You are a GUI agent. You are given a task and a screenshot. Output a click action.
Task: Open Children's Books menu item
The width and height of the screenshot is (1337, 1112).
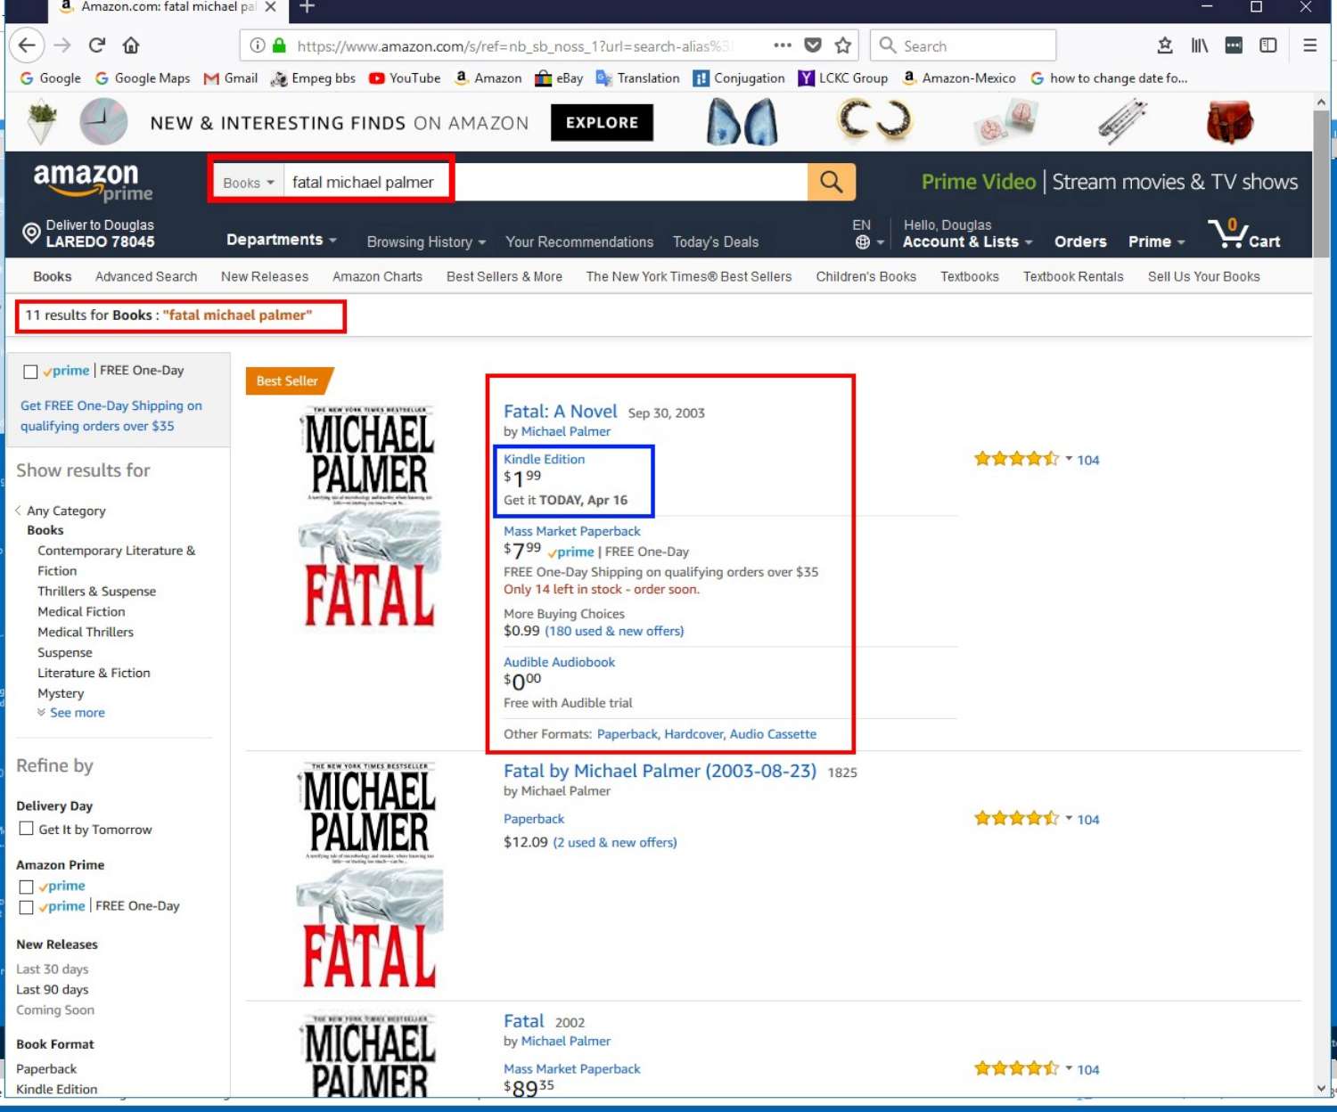(x=865, y=276)
